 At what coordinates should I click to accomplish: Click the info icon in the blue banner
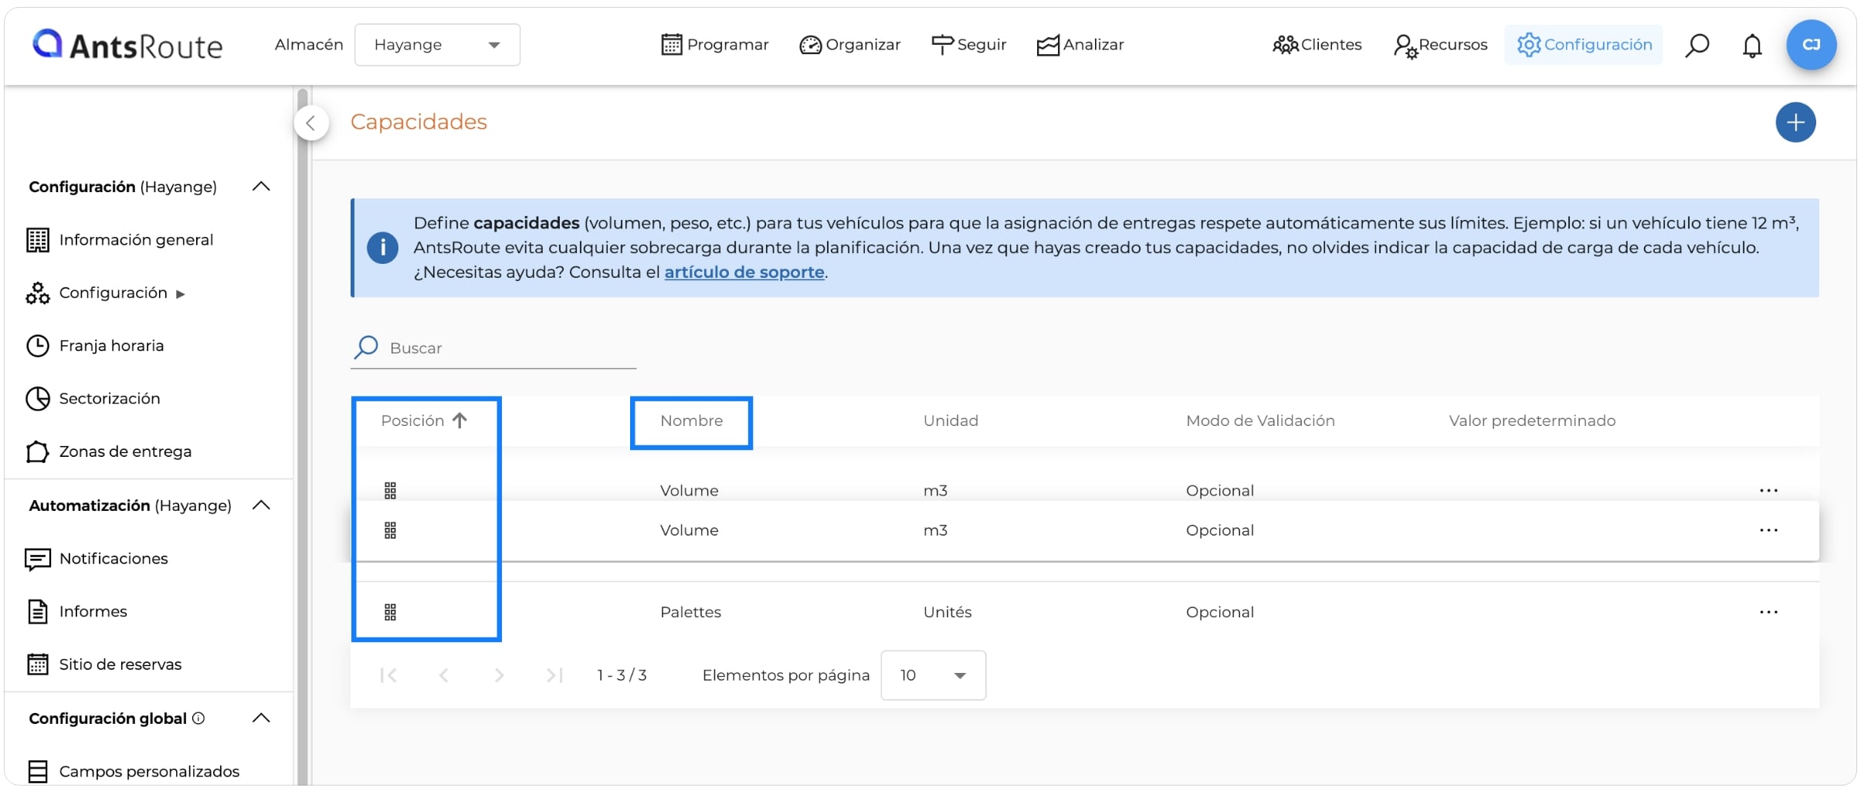(x=382, y=248)
